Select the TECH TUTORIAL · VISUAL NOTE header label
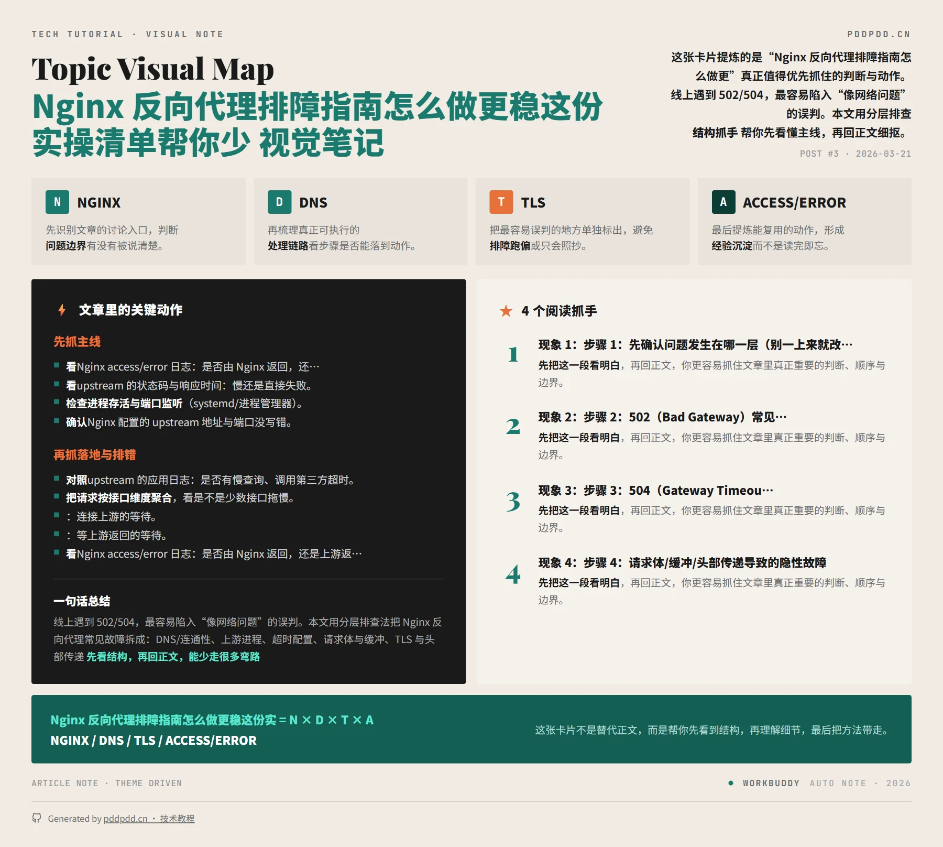Screen dimensions: 943x847 tap(127, 34)
